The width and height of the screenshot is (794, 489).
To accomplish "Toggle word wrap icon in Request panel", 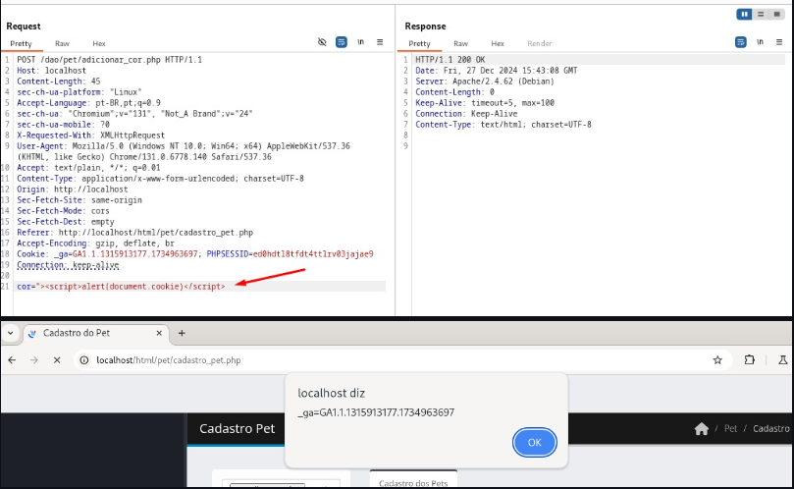I will 342,42.
